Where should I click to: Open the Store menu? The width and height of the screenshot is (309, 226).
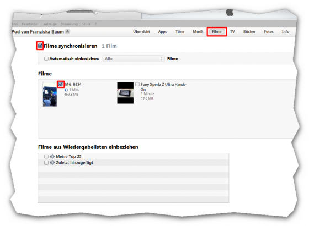86,24
